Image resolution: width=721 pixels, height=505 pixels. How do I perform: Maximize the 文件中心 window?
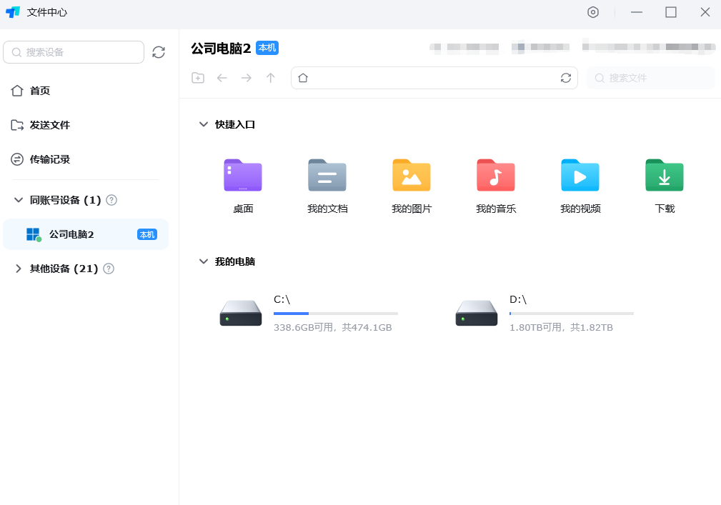[x=671, y=12]
